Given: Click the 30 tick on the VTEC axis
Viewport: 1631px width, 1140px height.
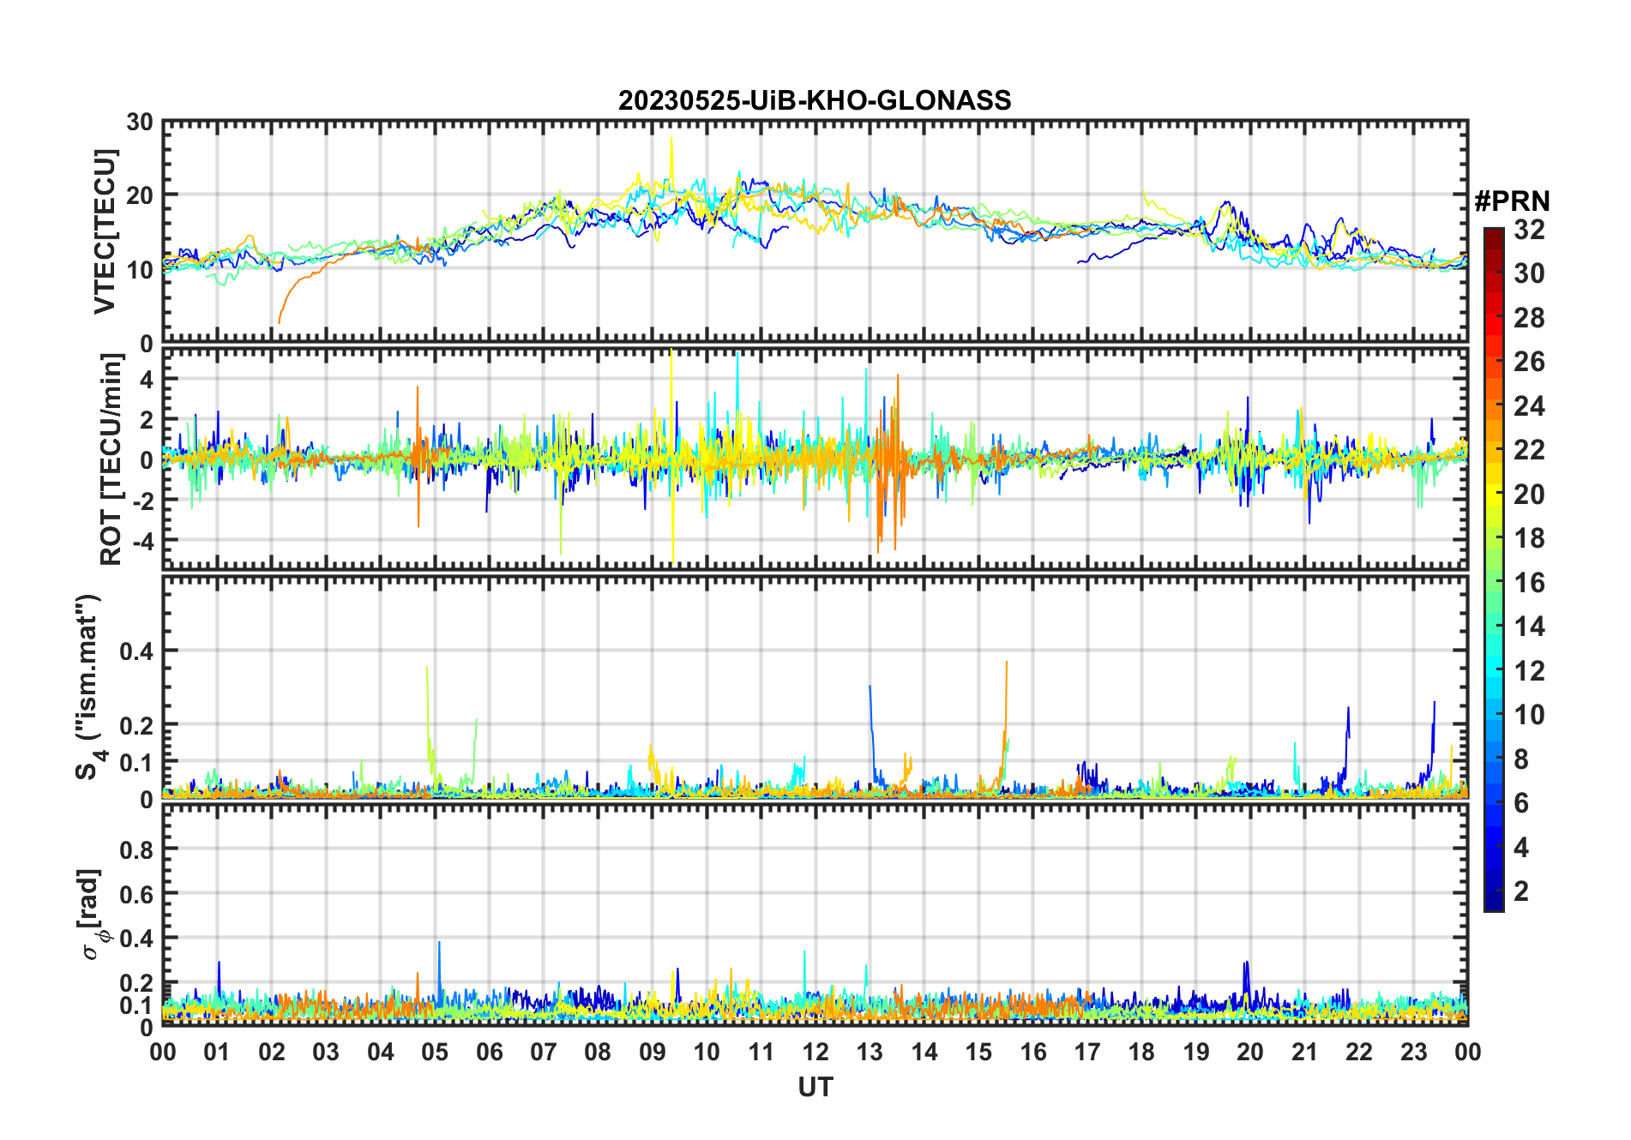Looking at the screenshot, I should pos(140,123).
